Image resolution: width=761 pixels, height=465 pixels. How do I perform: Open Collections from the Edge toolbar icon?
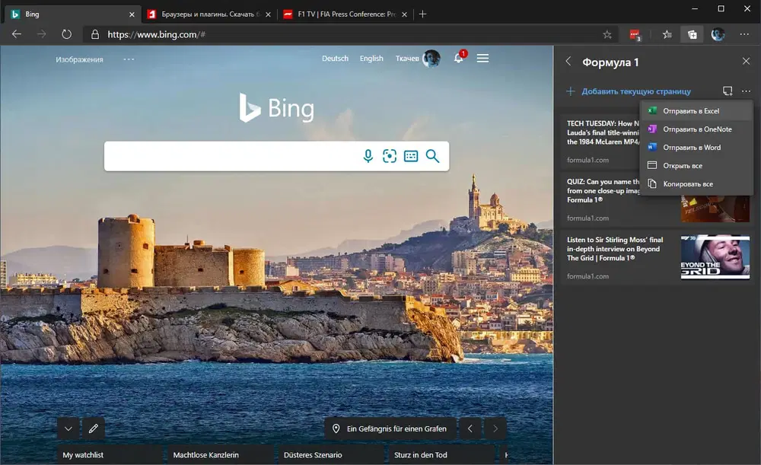coord(693,34)
